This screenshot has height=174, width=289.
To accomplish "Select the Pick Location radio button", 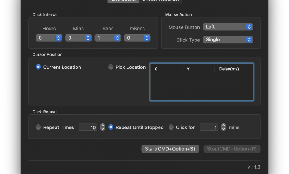I will [x=111, y=67].
